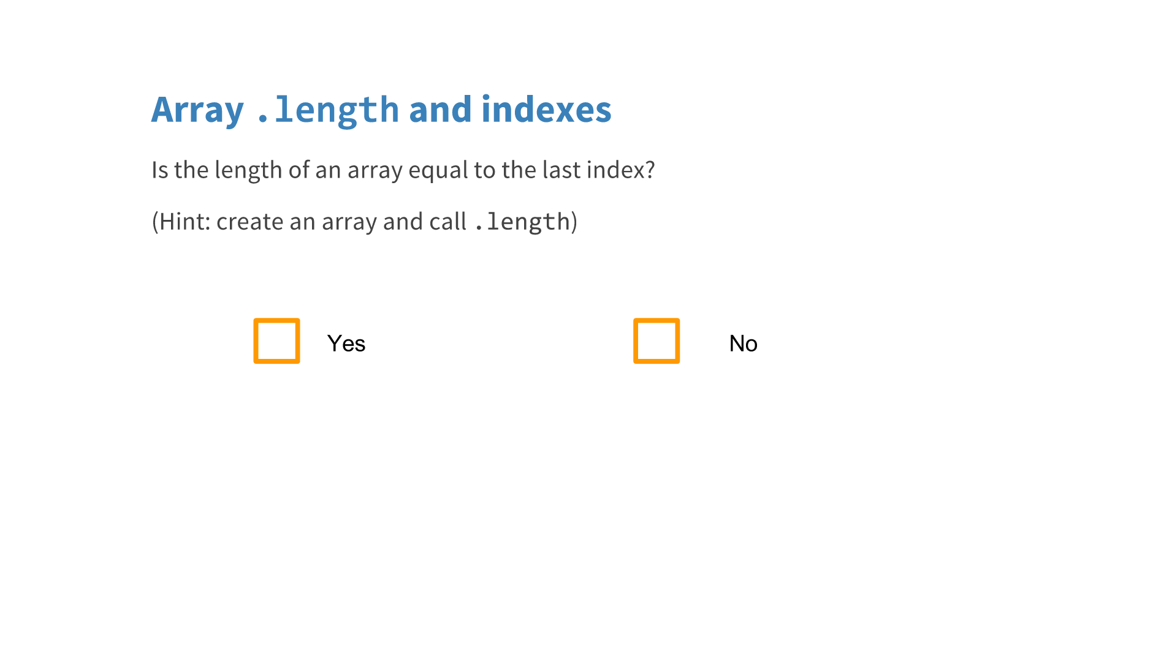This screenshot has width=1153, height=648.
Task: Click the word "Array" in the heading
Action: coord(197,110)
